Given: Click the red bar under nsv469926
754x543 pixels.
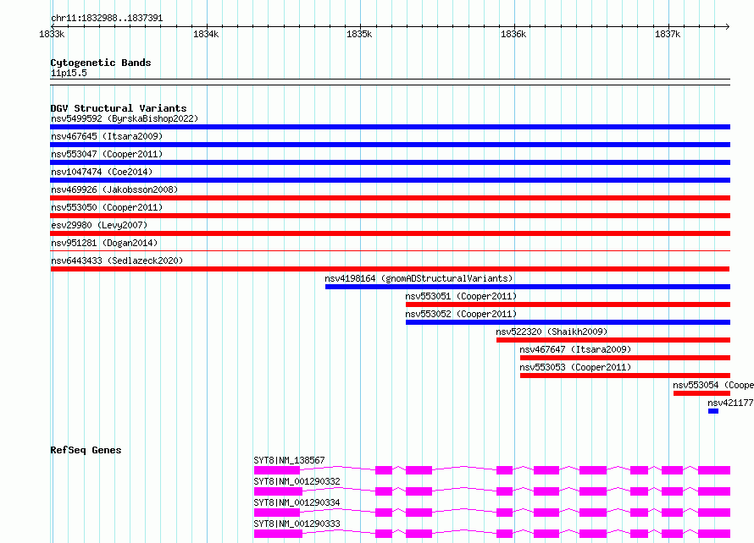Looking at the screenshot, I should pos(390,198).
